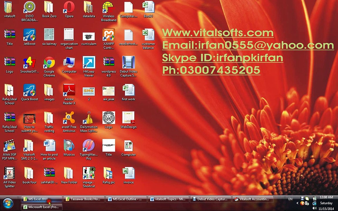Launch the Opera browser shortcut
Screen dimensions: 338x211
pyautogui.click(x=69, y=10)
